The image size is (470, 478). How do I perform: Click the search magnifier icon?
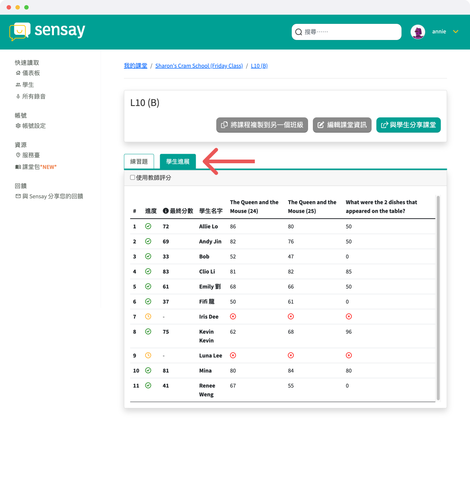tap(299, 32)
